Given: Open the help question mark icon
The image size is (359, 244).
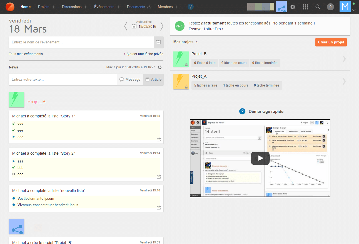Looking at the screenshot, I should tap(191, 7).
